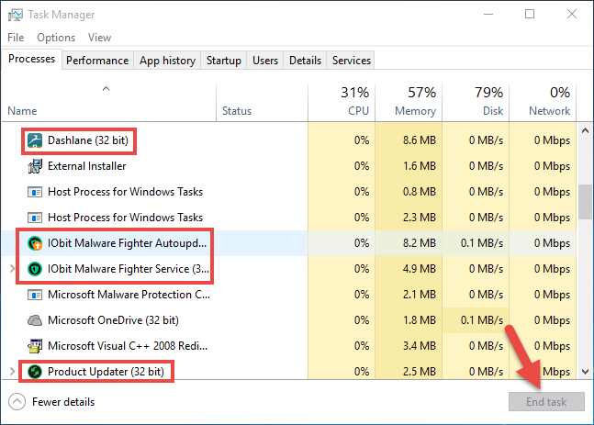594x425 pixels.
Task: Maximize the Task Manager window
Action: click(x=530, y=15)
